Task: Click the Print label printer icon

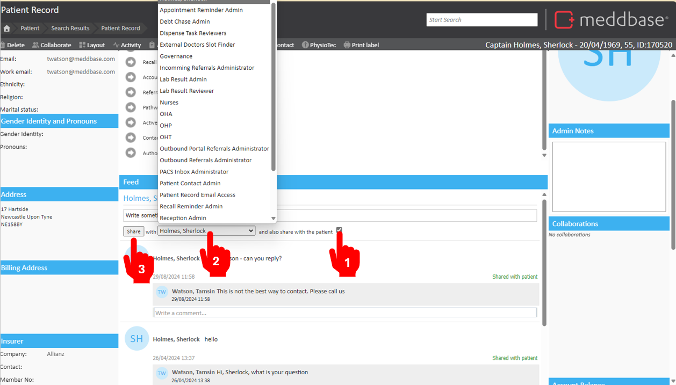Action: point(347,45)
